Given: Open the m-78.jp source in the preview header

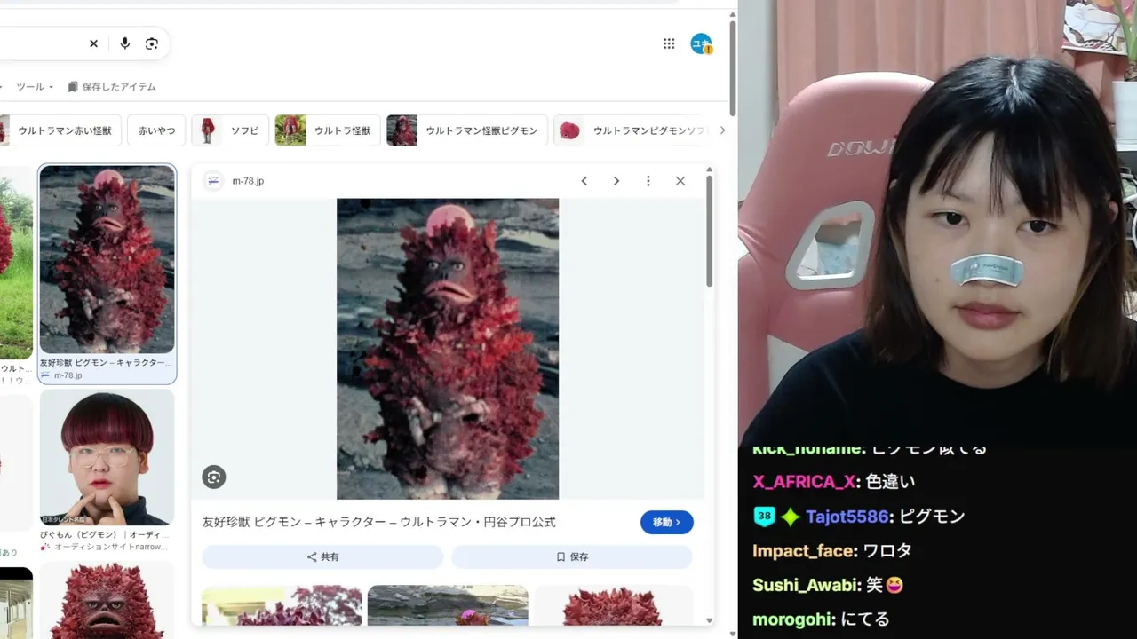Looking at the screenshot, I should [235, 181].
